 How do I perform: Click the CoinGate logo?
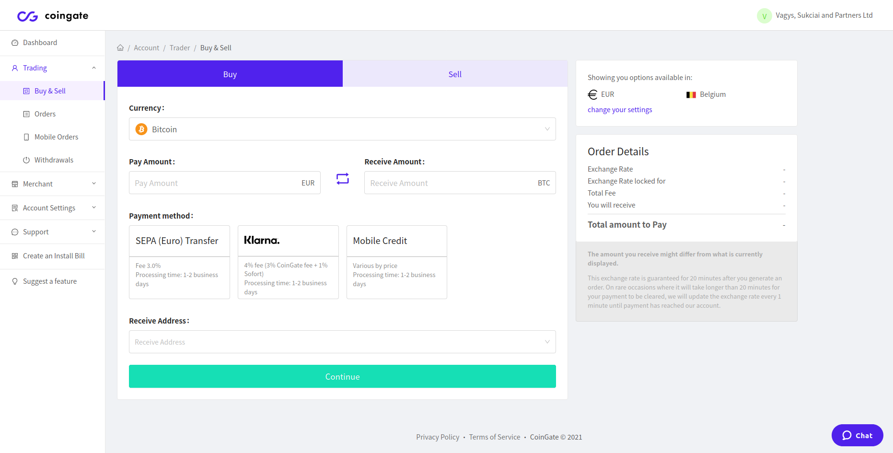53,16
